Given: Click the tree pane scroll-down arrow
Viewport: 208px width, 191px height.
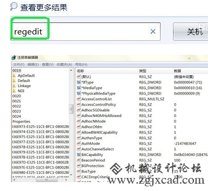Looking at the screenshot, I should (x=71, y=175).
